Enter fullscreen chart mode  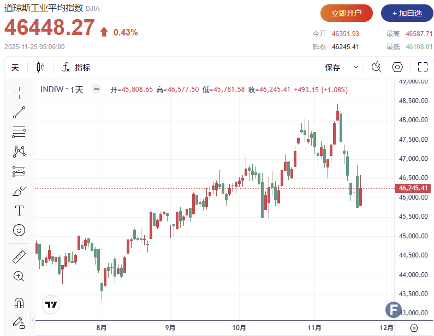click(422, 67)
